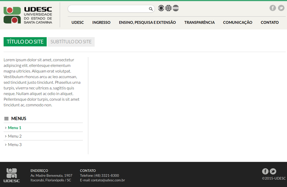287x187 pixels.
Task: Open the TRANSPARÊNCIA navigation menu
Action: (x=199, y=22)
